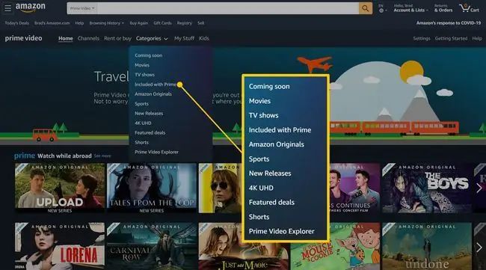Choose Amazon Originals from the categories menu
Viewport: 486px width, 270px height.
click(153, 94)
